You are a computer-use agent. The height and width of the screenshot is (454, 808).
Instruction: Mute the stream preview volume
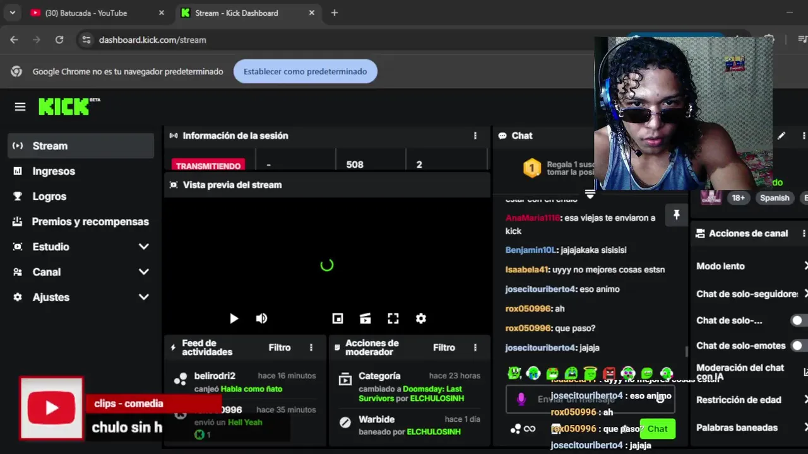(x=261, y=318)
